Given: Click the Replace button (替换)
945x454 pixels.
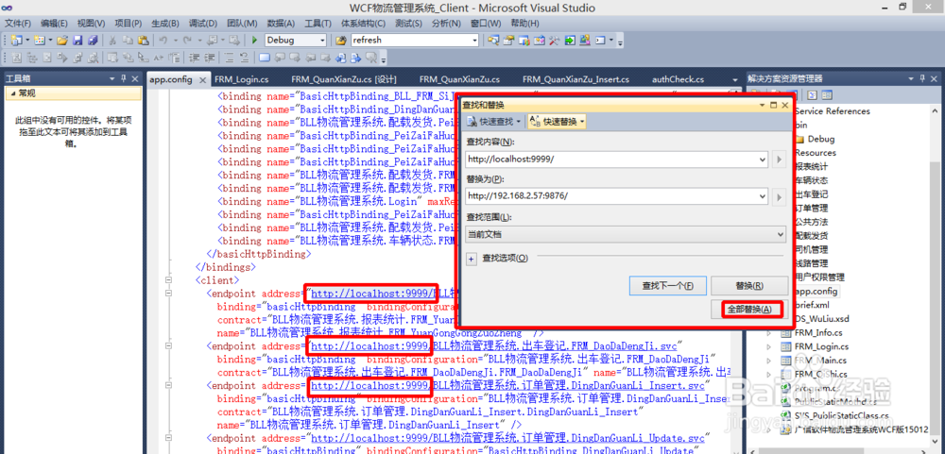Looking at the screenshot, I should pyautogui.click(x=749, y=285).
